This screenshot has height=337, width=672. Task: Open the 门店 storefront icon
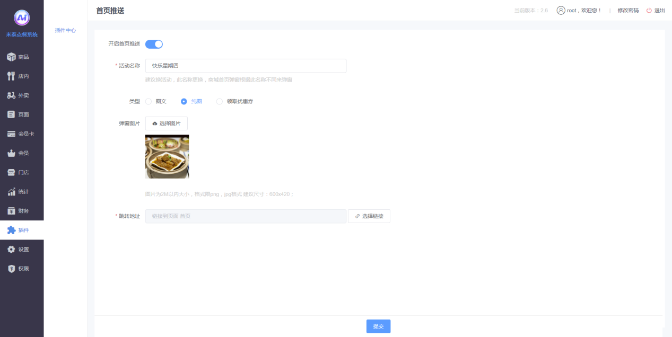11,172
